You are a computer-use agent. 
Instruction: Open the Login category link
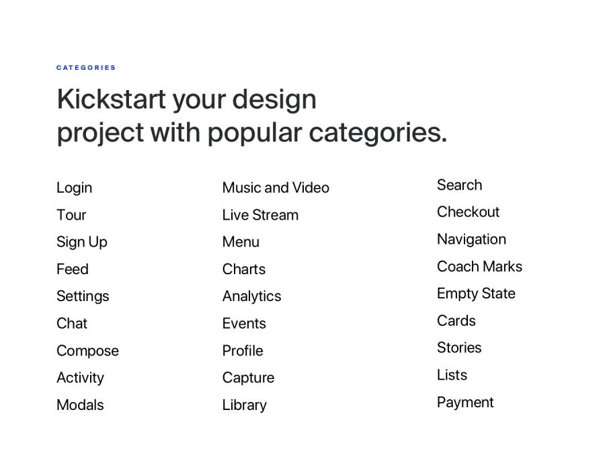tap(74, 188)
